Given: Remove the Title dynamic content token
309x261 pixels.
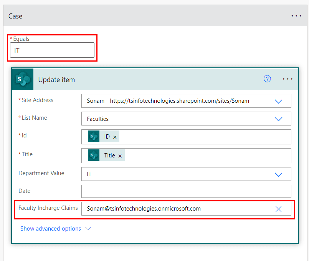Looking at the screenshot, I should pos(120,156).
